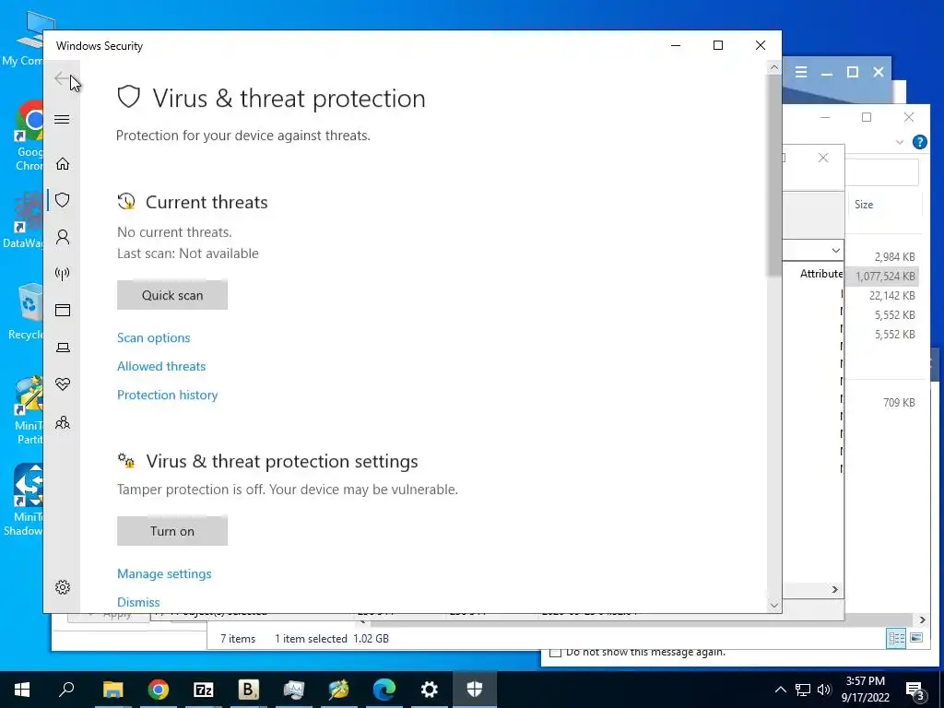Open the dropdown in background dialog
Screen dimensions: 944x708
(x=835, y=250)
